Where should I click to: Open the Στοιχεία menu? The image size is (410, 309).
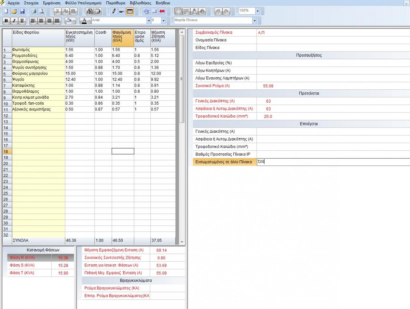click(31, 3)
